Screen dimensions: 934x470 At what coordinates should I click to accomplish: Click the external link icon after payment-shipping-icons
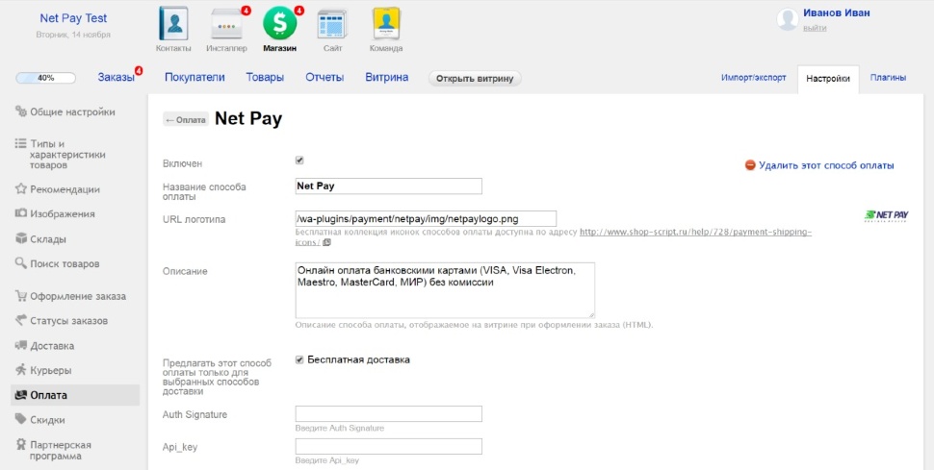click(x=326, y=242)
